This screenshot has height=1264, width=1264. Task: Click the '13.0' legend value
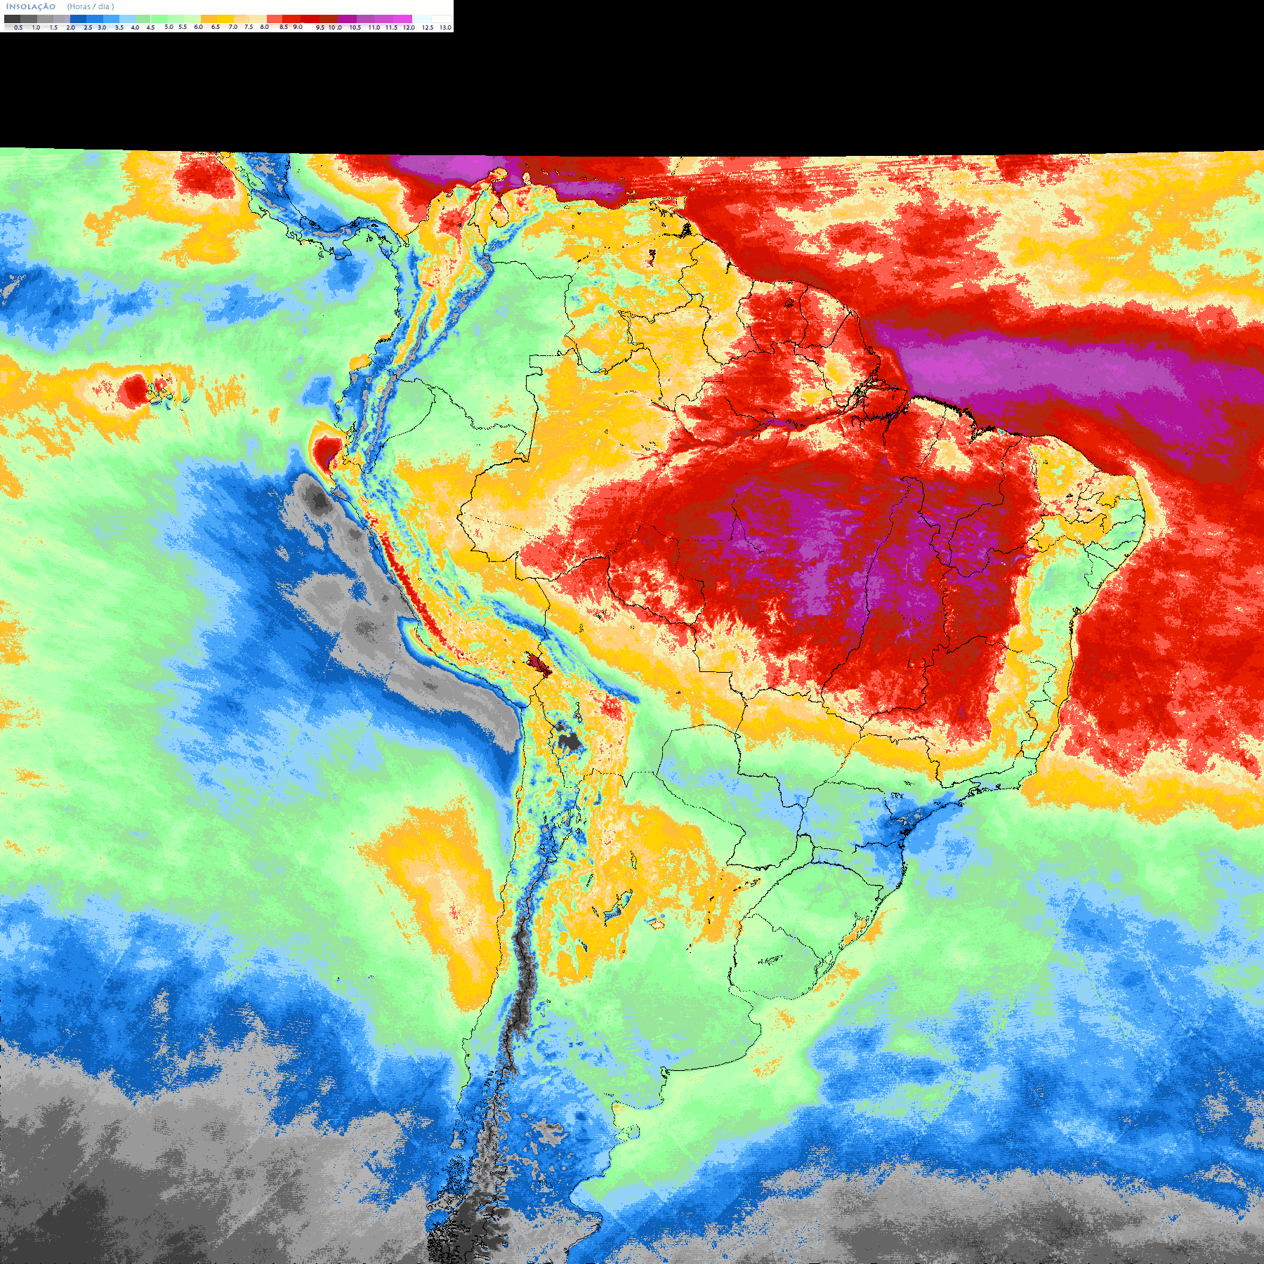tap(445, 27)
